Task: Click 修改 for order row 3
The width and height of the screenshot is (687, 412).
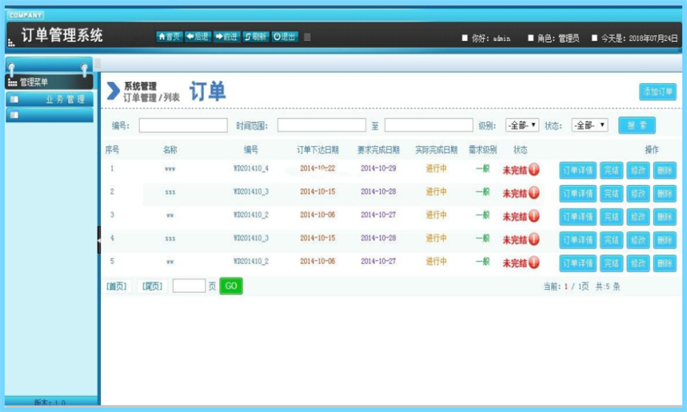Action: tap(638, 217)
